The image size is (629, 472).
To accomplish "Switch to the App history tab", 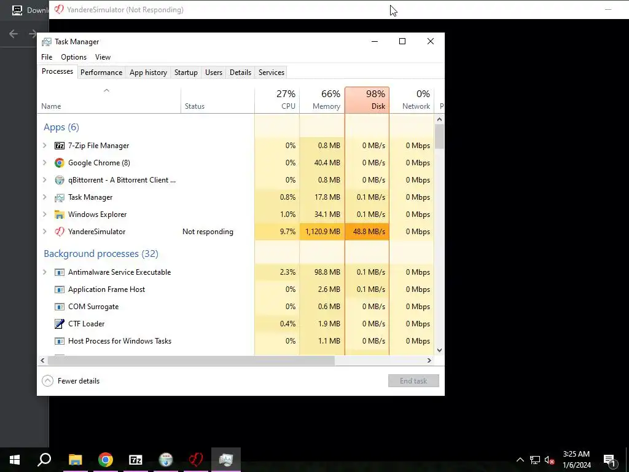I will coord(149,73).
